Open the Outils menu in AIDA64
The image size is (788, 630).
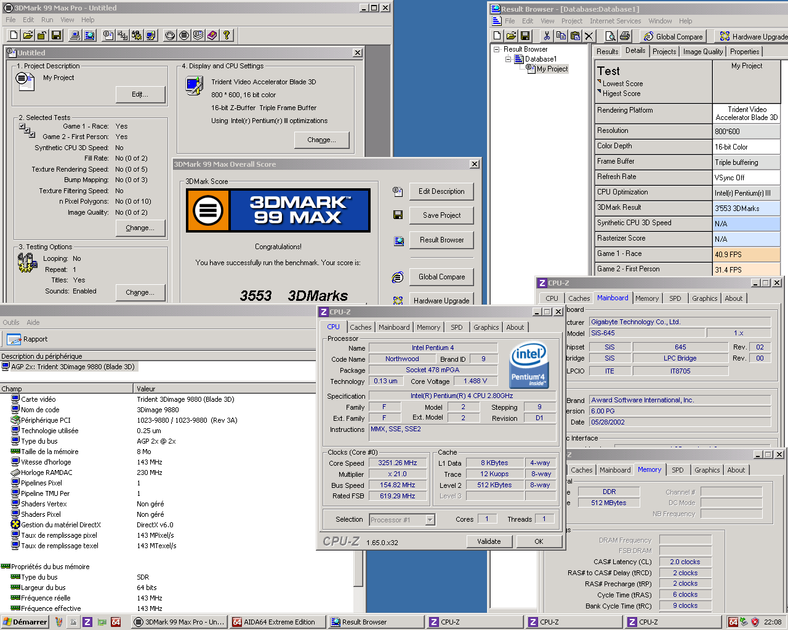10,322
